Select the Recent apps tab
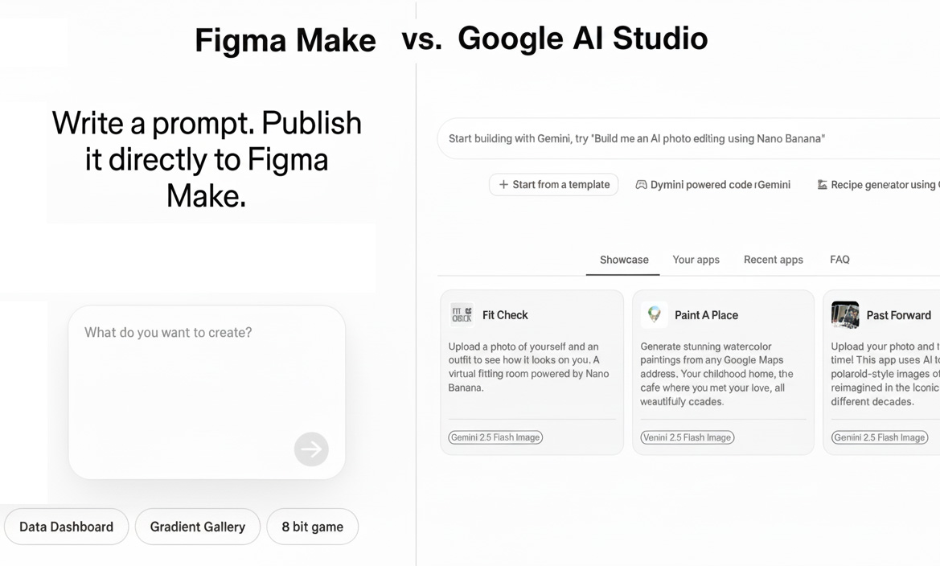 pos(773,259)
